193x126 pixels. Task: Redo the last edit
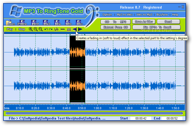[51, 29]
